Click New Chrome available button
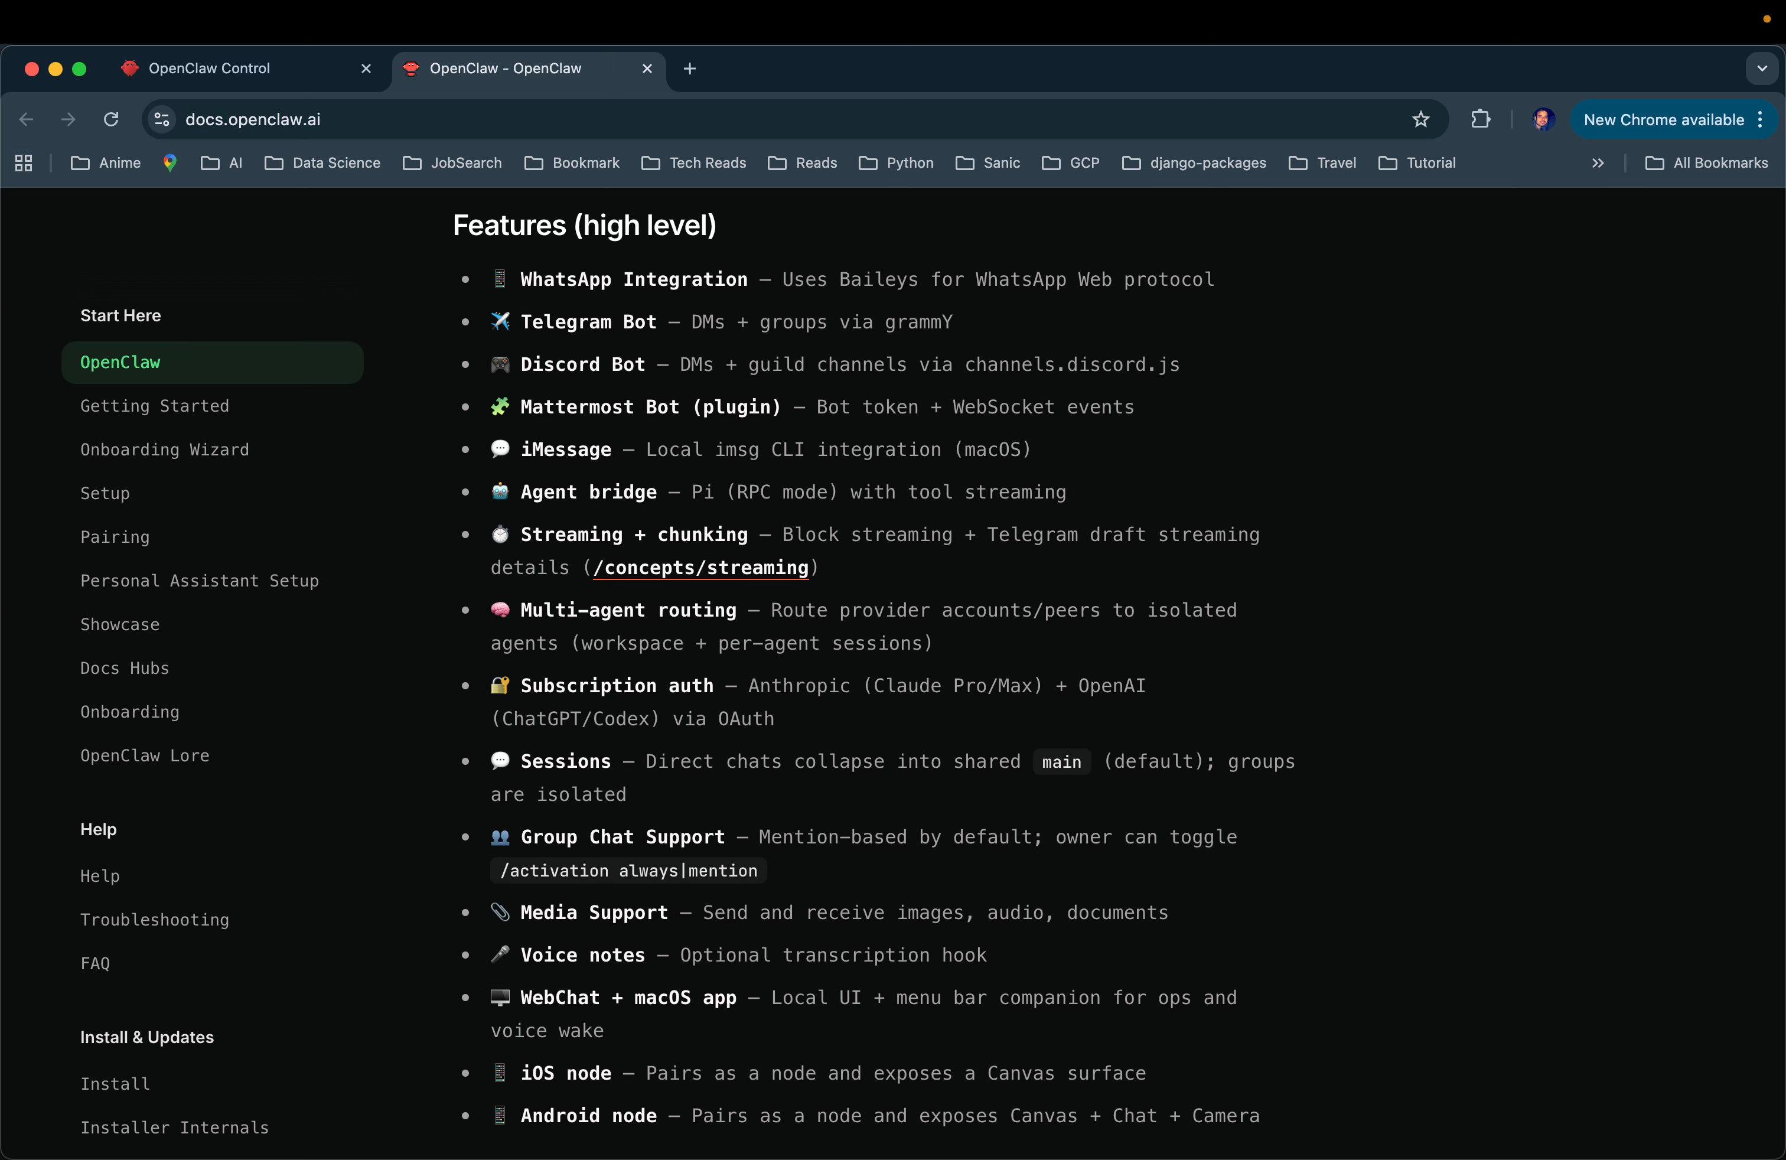 [1663, 119]
